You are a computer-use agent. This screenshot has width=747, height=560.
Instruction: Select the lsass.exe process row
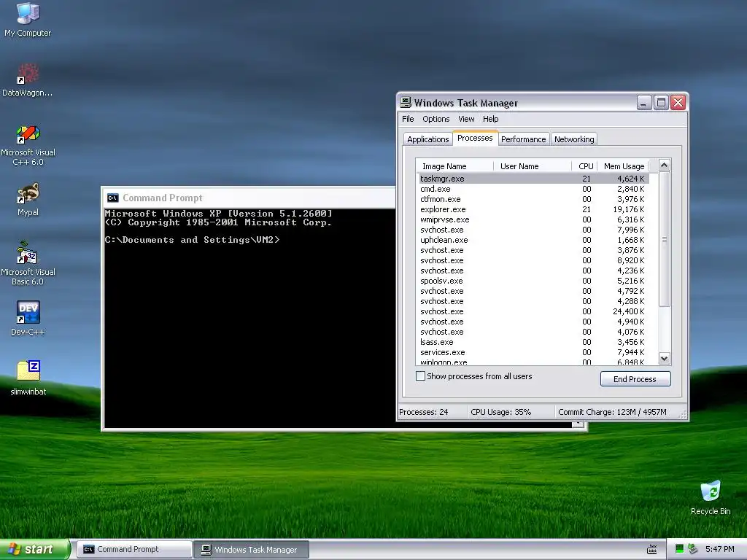[x=533, y=342]
